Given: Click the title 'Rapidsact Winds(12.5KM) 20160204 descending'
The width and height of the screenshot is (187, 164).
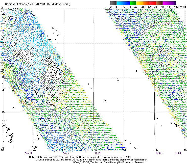Looking at the screenshot, I should (x=38, y=4).
